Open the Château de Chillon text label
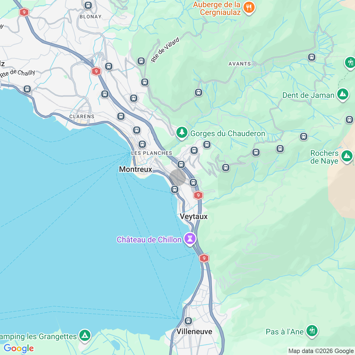 point(149,240)
